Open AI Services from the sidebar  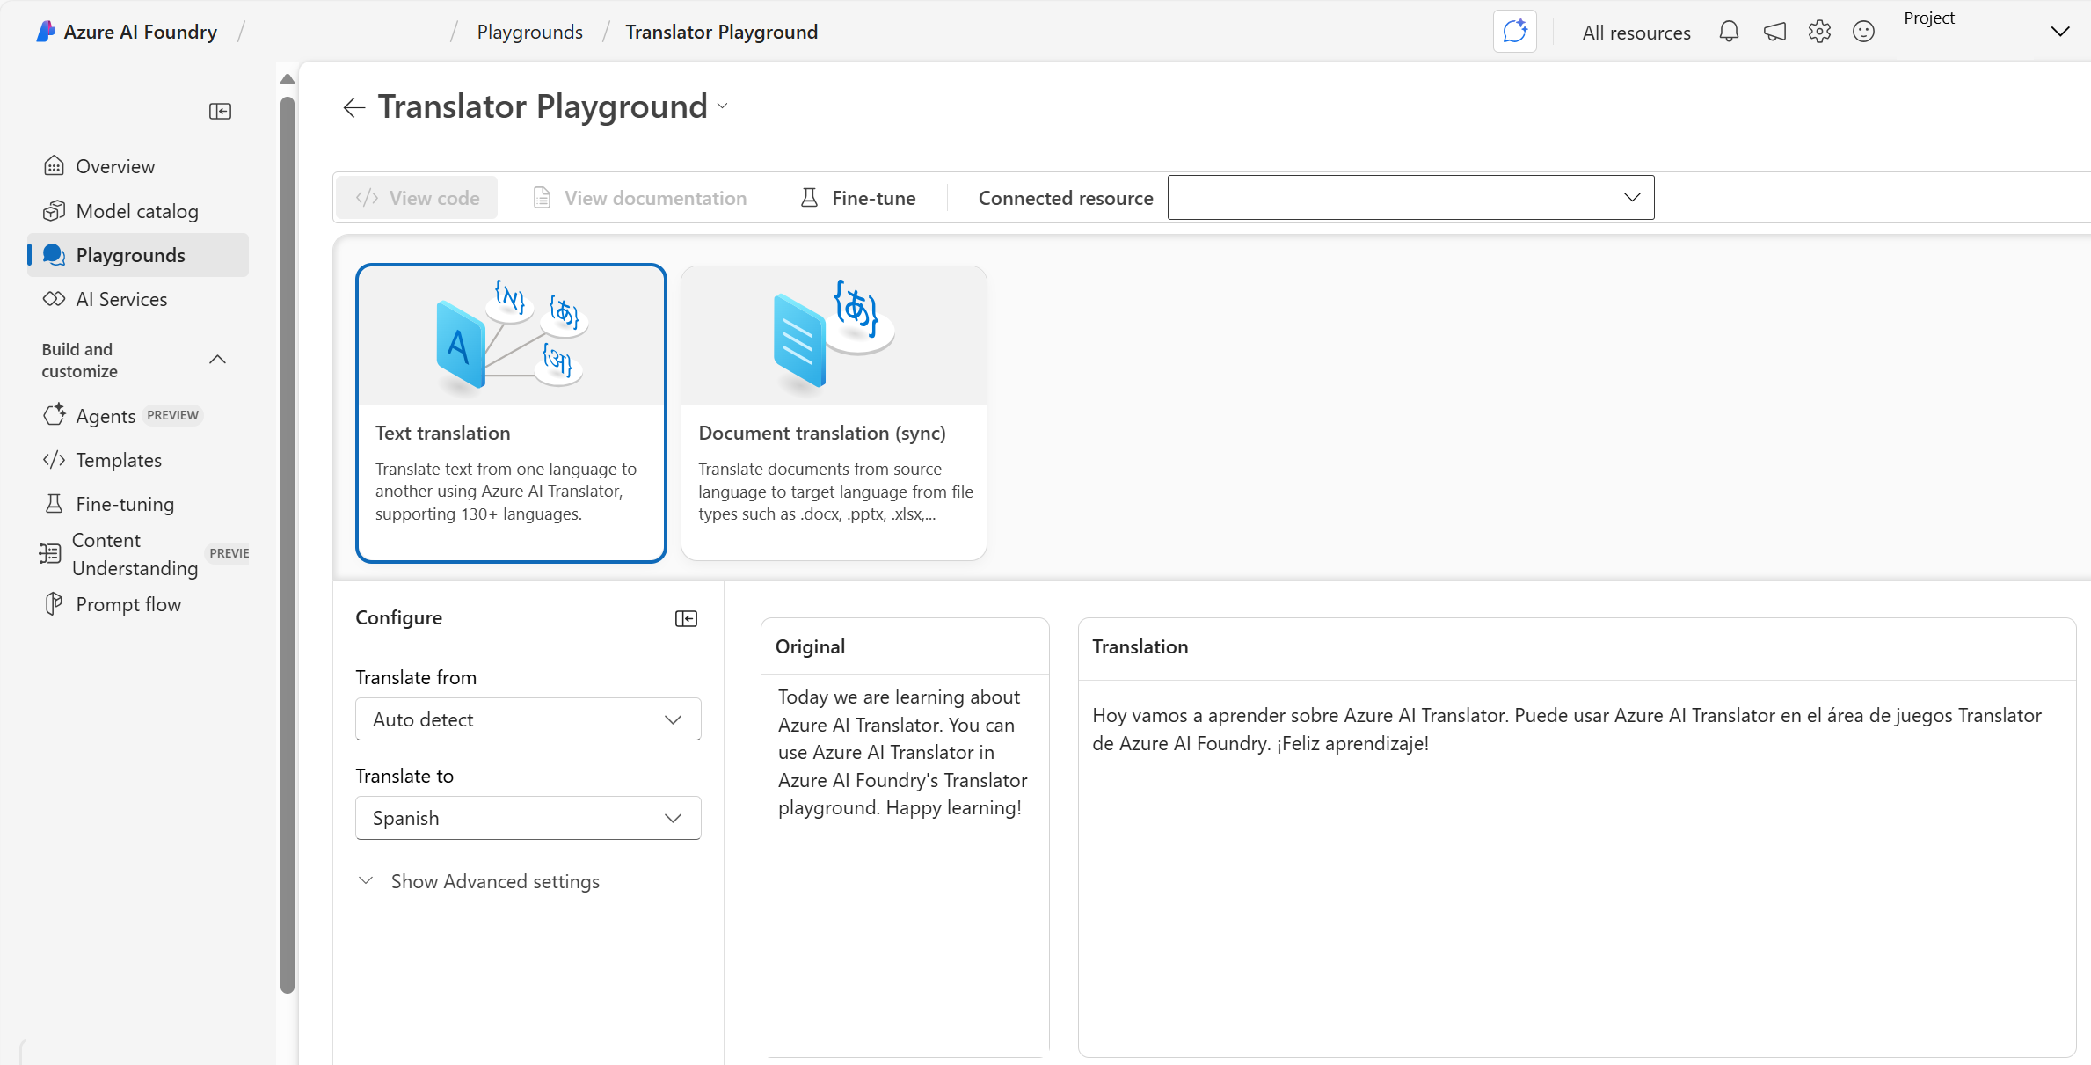click(121, 299)
